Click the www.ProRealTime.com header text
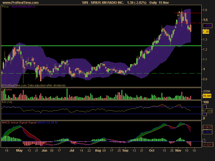Viewport: 215px width, 161px height. point(21,3)
